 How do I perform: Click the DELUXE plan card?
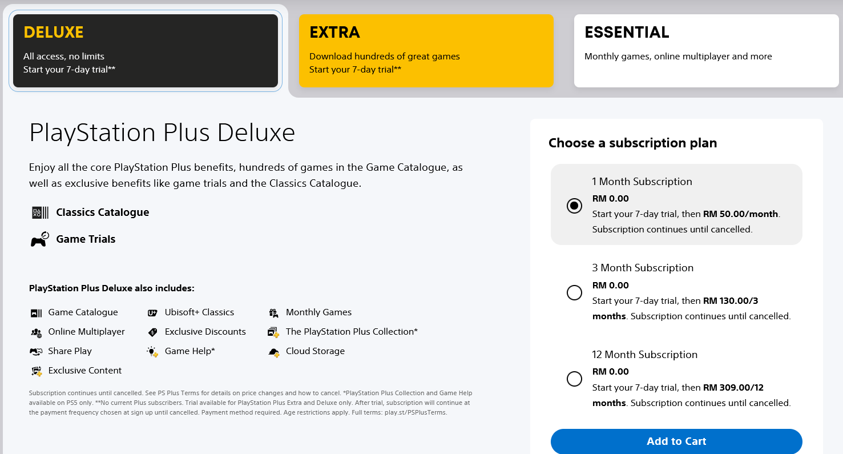click(x=146, y=50)
